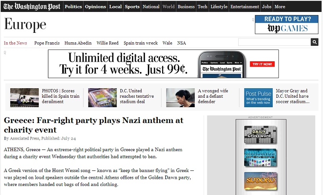Open the Opinions section
Viewport: 323px width, 195px height.
(x=96, y=7)
